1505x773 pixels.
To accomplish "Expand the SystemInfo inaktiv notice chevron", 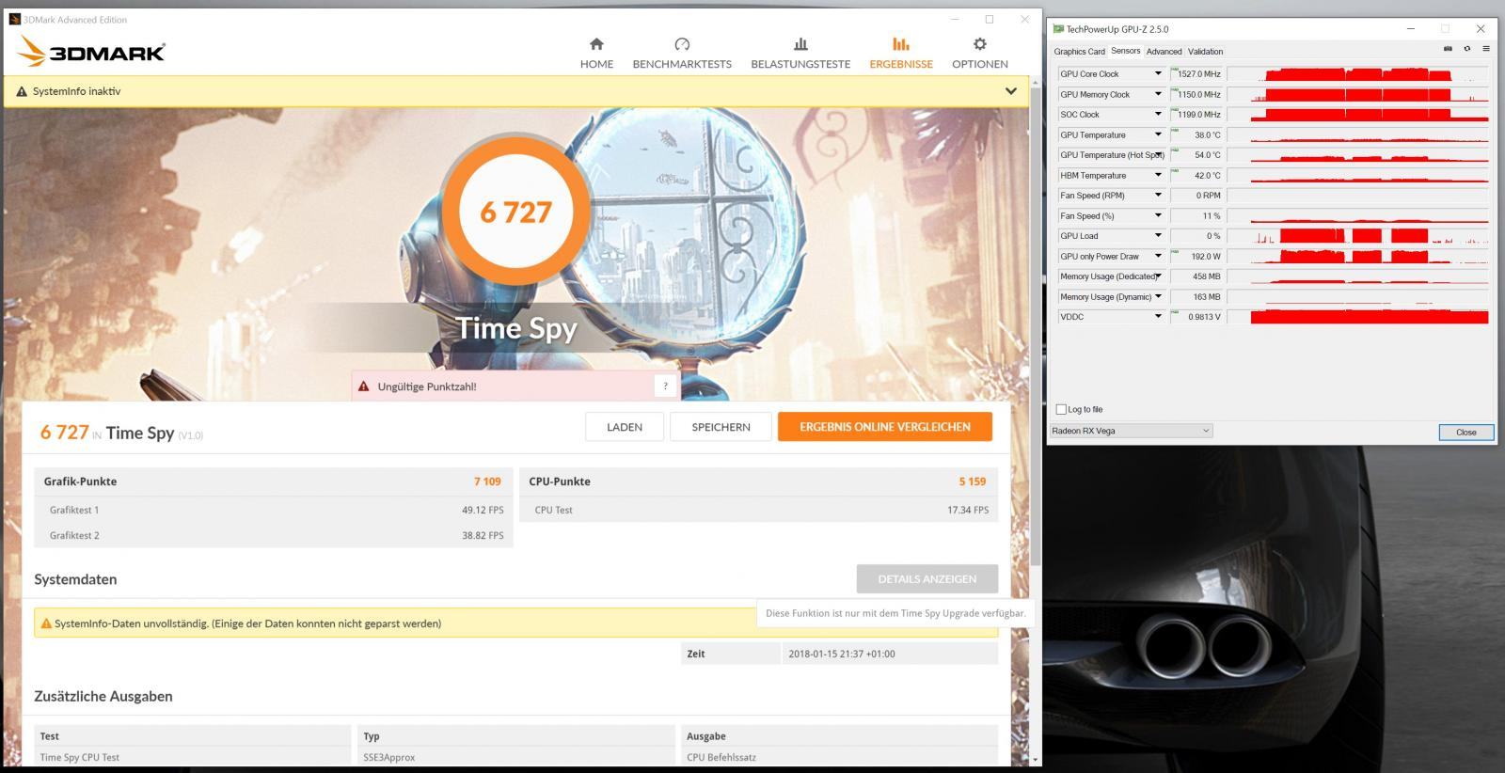I will tap(1011, 91).
